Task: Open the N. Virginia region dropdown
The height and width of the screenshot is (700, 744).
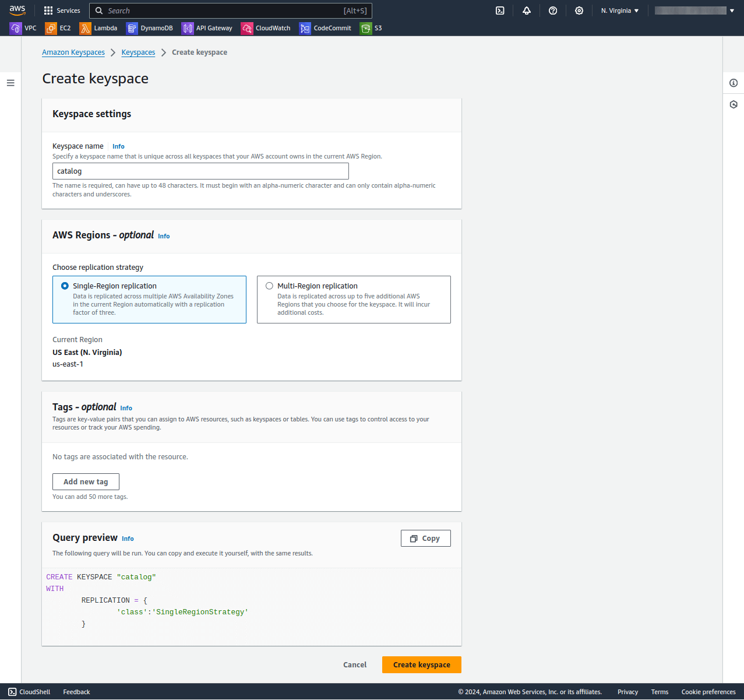Action: (619, 10)
